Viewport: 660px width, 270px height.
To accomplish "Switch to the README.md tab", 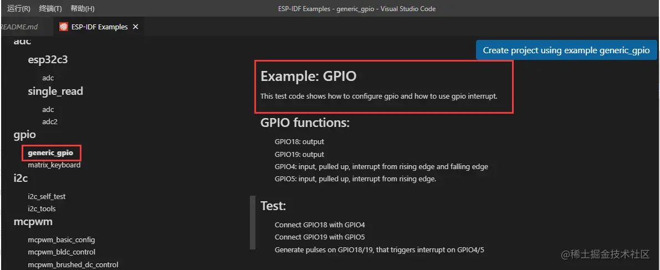I will point(19,27).
